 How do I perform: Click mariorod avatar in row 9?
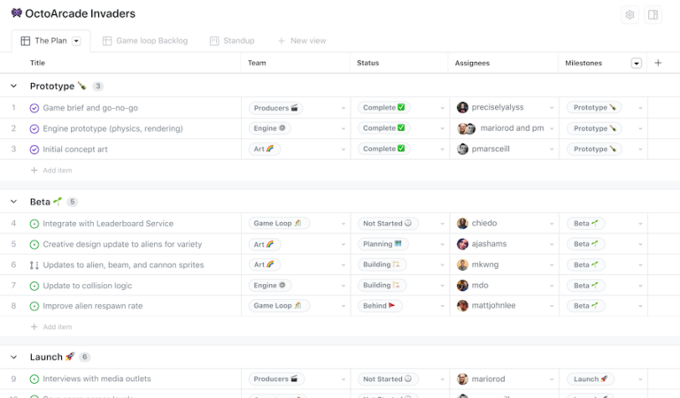point(462,379)
